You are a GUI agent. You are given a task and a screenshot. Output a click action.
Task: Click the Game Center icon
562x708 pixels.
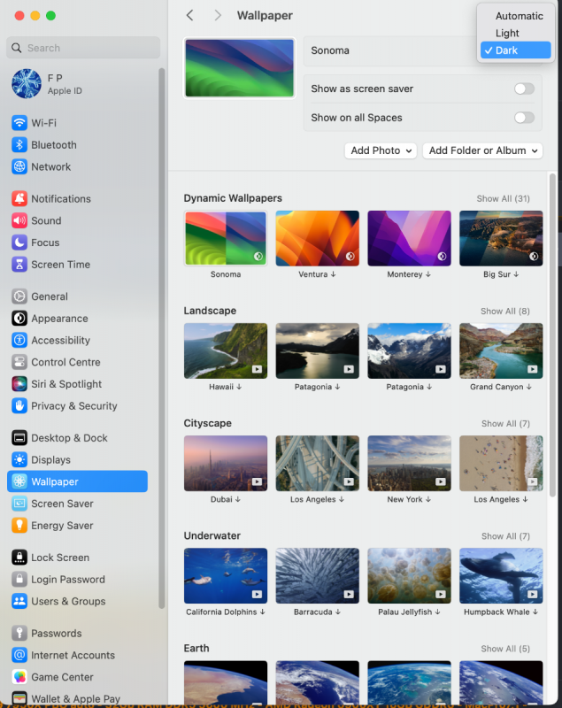pos(19,677)
